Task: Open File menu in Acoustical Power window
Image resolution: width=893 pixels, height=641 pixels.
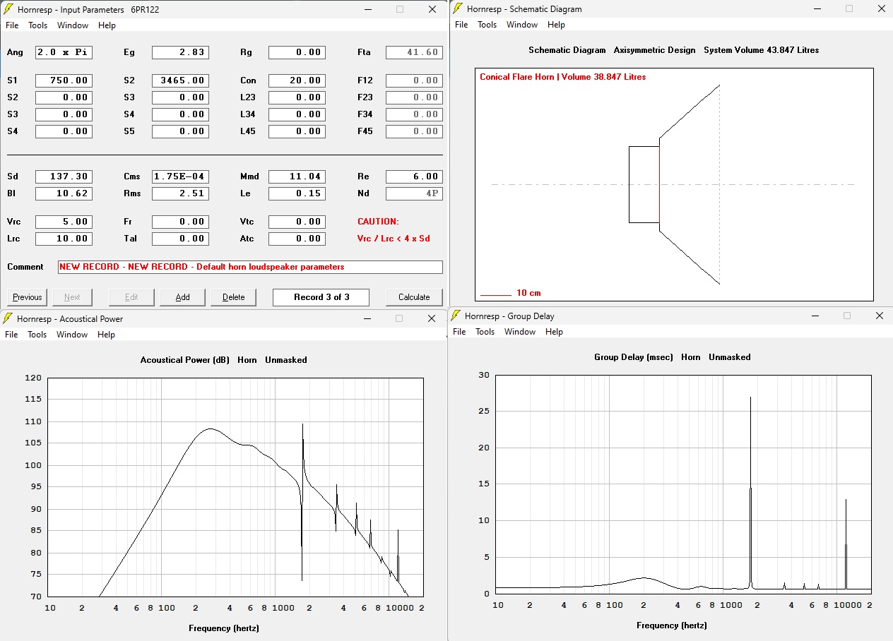Action: coord(12,335)
